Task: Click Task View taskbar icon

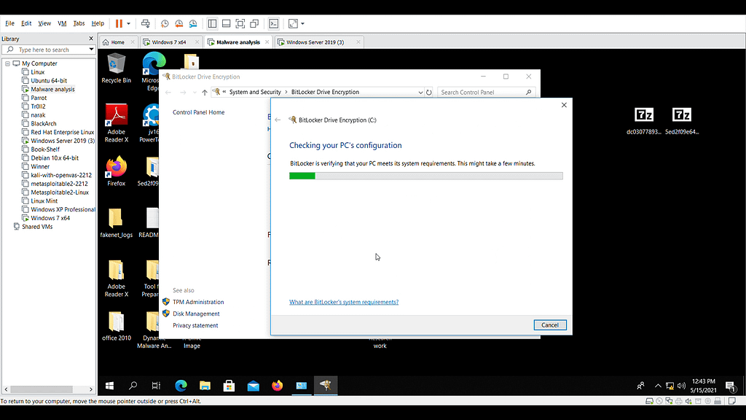Action: (x=156, y=386)
